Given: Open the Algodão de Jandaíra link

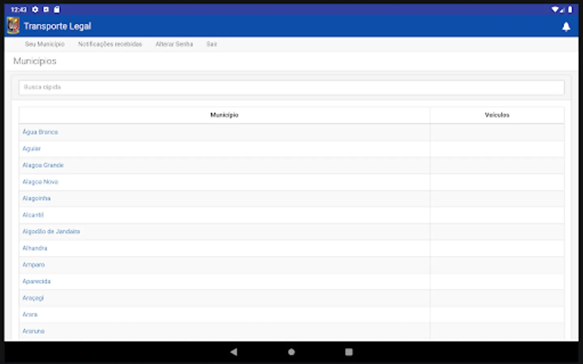Looking at the screenshot, I should [51, 232].
